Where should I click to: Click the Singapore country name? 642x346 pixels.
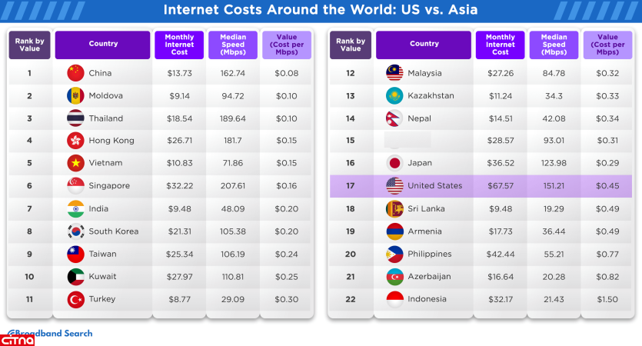pyautogui.click(x=109, y=186)
